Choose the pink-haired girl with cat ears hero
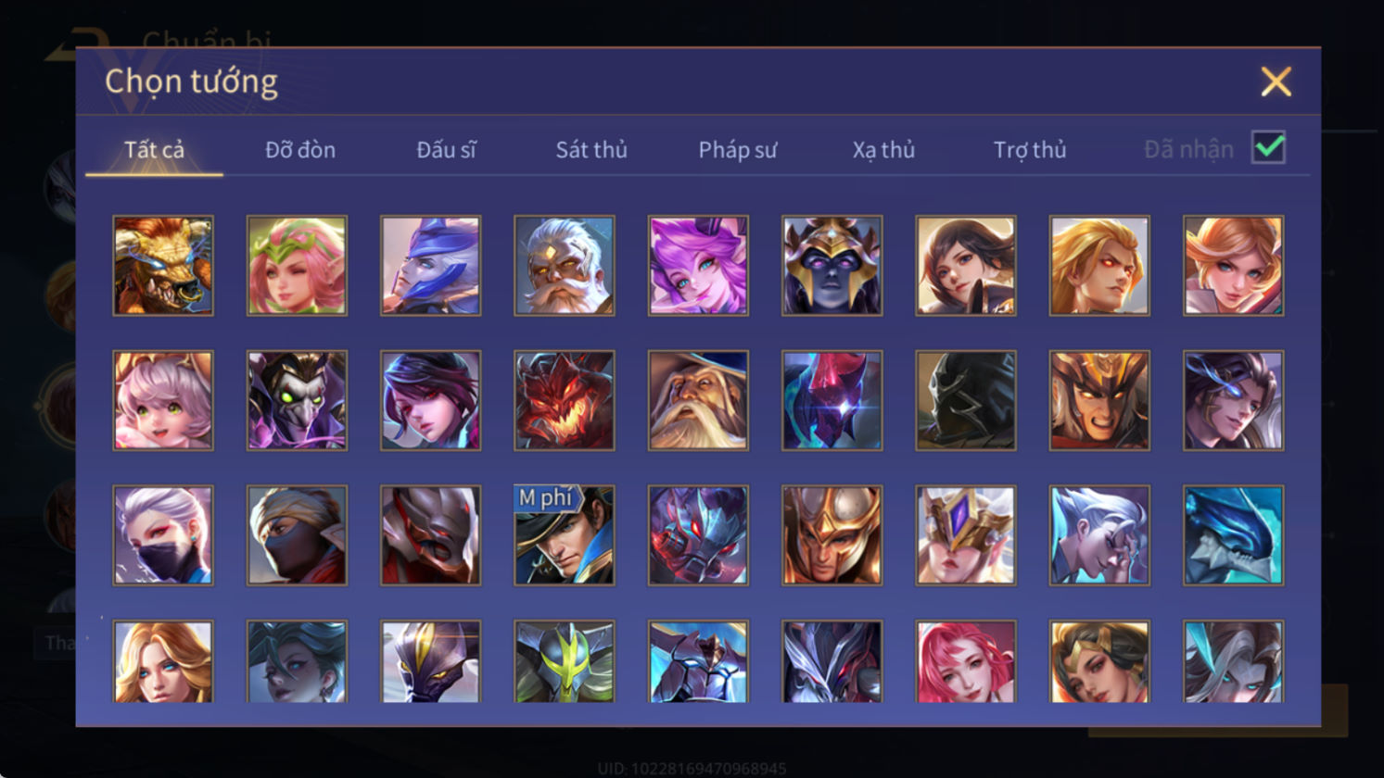This screenshot has width=1384, height=778. [x=163, y=400]
